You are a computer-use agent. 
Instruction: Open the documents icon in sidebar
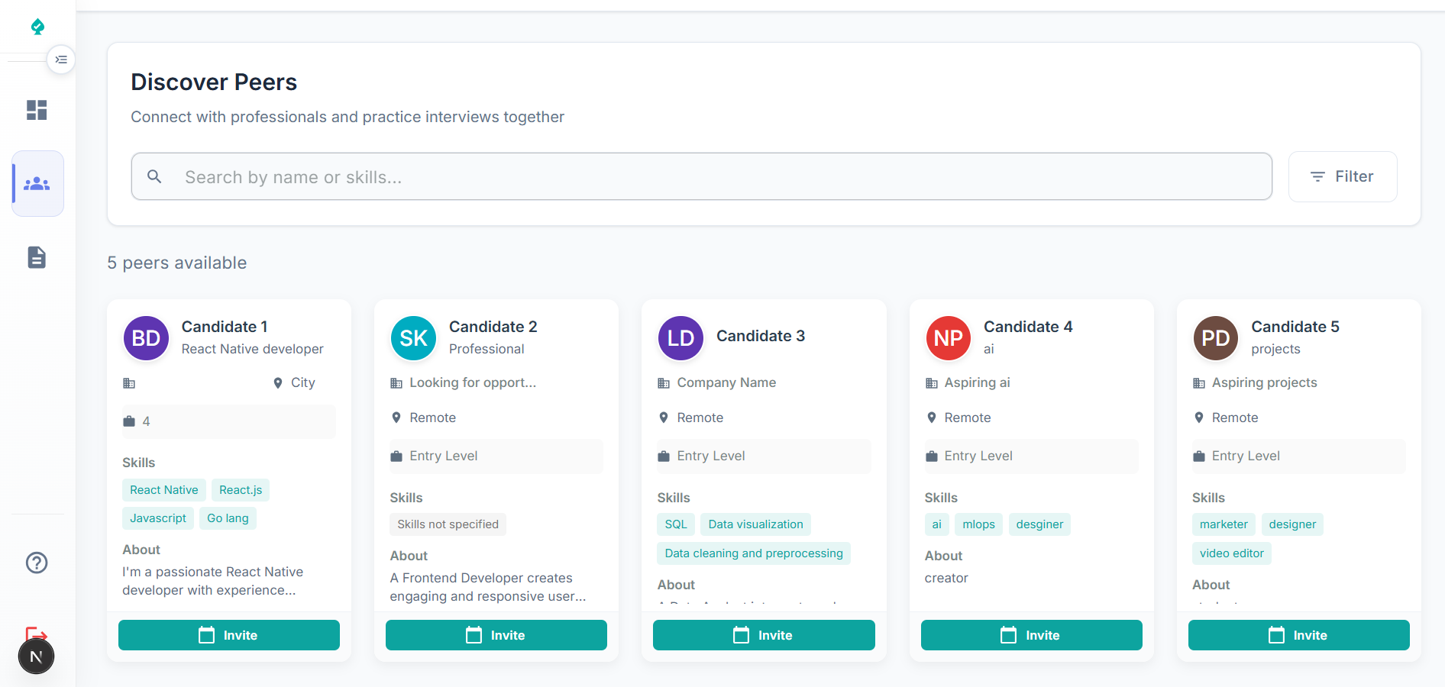(37, 257)
